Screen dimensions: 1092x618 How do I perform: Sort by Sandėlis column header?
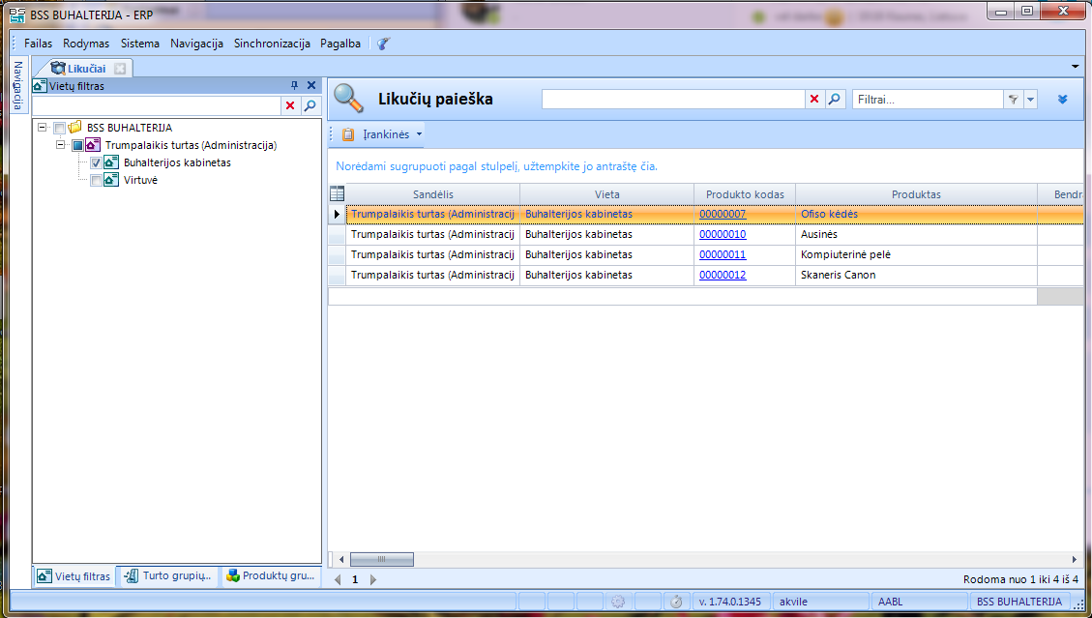pyautogui.click(x=433, y=194)
